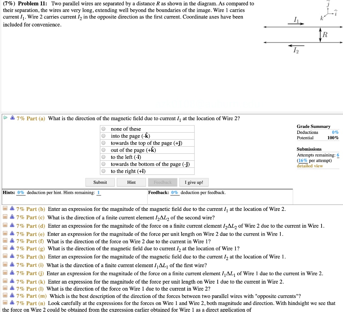Click the collapsed panel icon beside Part (b)
This screenshot has height=312, width=343.
pos(4,209)
